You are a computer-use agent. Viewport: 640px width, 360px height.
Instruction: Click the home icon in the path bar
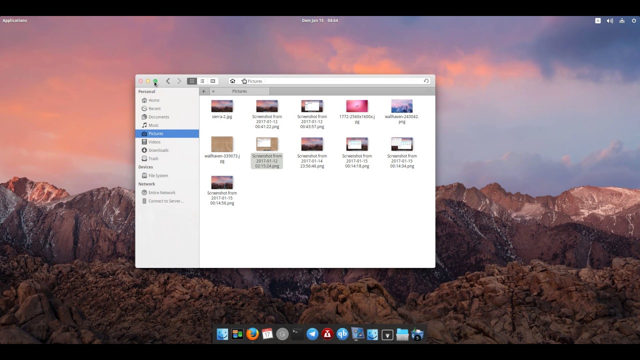pos(232,81)
